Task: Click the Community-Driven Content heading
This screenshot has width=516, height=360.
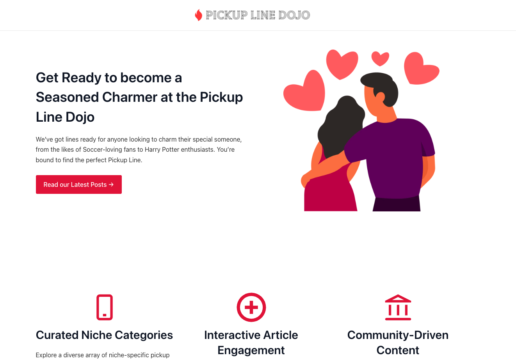Action: click(x=398, y=342)
